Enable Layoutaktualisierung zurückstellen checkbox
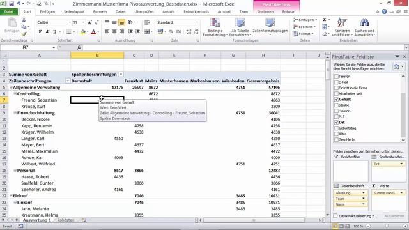The image size is (409, 230). tap(336, 216)
